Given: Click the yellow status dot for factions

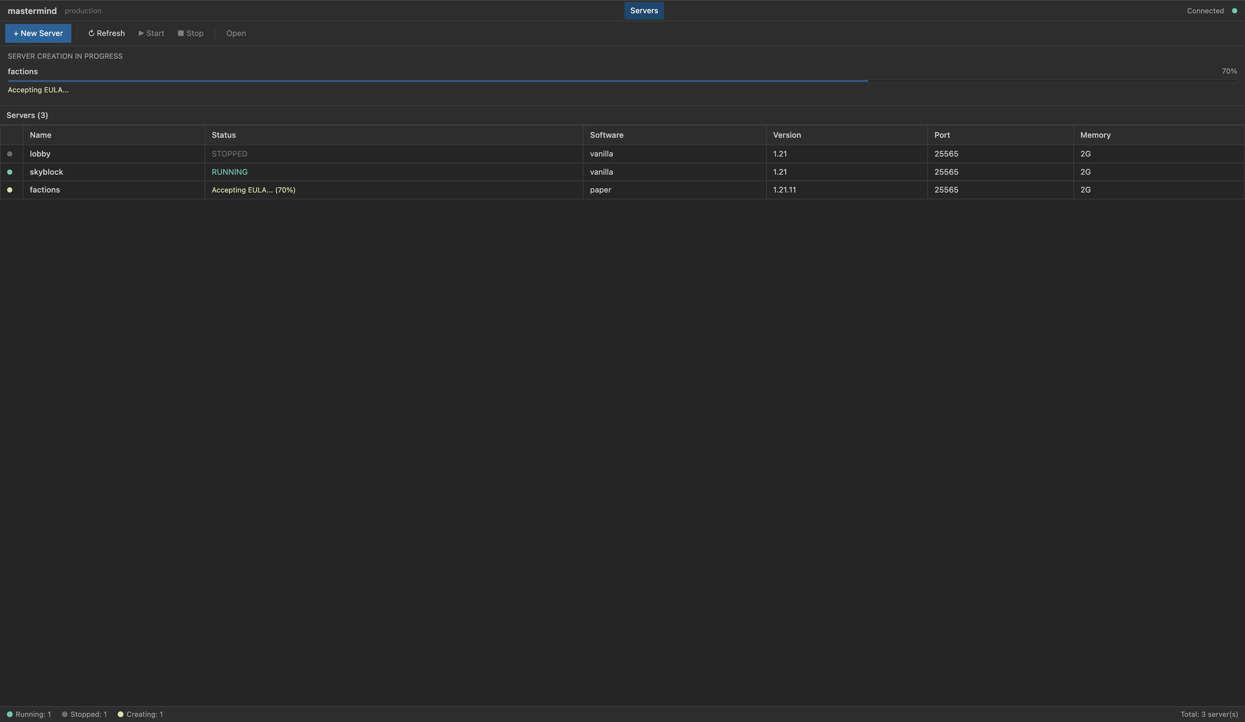Looking at the screenshot, I should 9,190.
